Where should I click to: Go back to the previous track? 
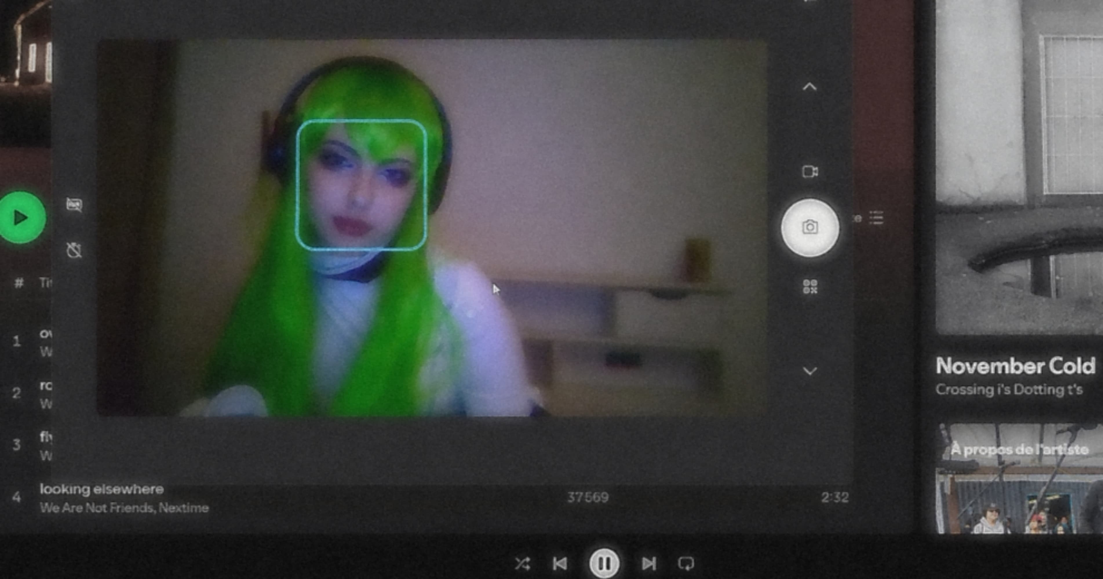point(560,564)
